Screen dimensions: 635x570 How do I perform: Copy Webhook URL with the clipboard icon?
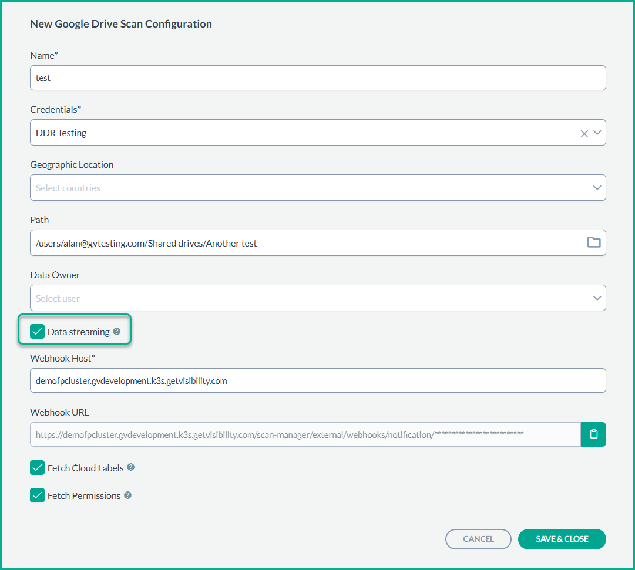(x=593, y=434)
